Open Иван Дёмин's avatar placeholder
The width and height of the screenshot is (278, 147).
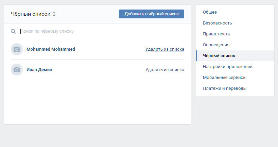(x=17, y=70)
